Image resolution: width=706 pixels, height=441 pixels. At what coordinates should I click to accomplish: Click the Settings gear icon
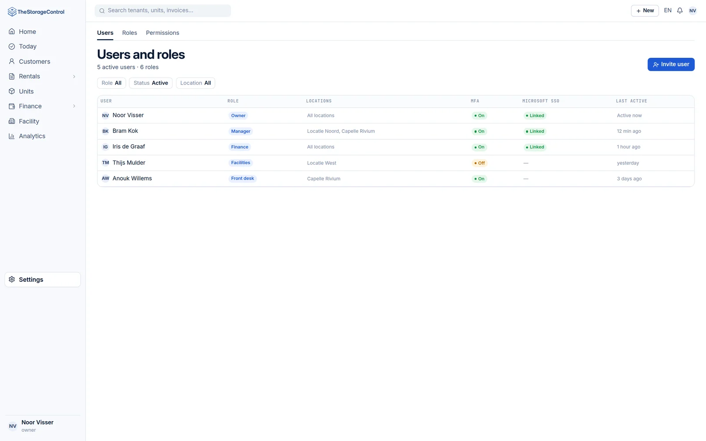[x=12, y=280]
